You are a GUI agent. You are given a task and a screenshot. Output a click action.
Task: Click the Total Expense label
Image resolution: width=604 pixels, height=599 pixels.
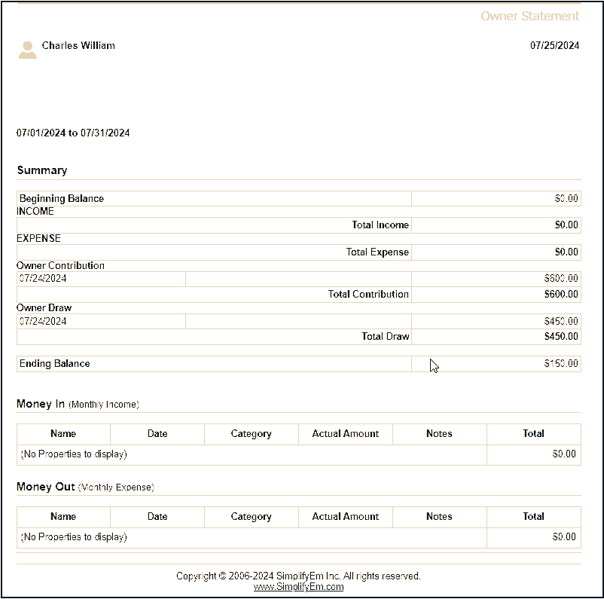tap(377, 252)
